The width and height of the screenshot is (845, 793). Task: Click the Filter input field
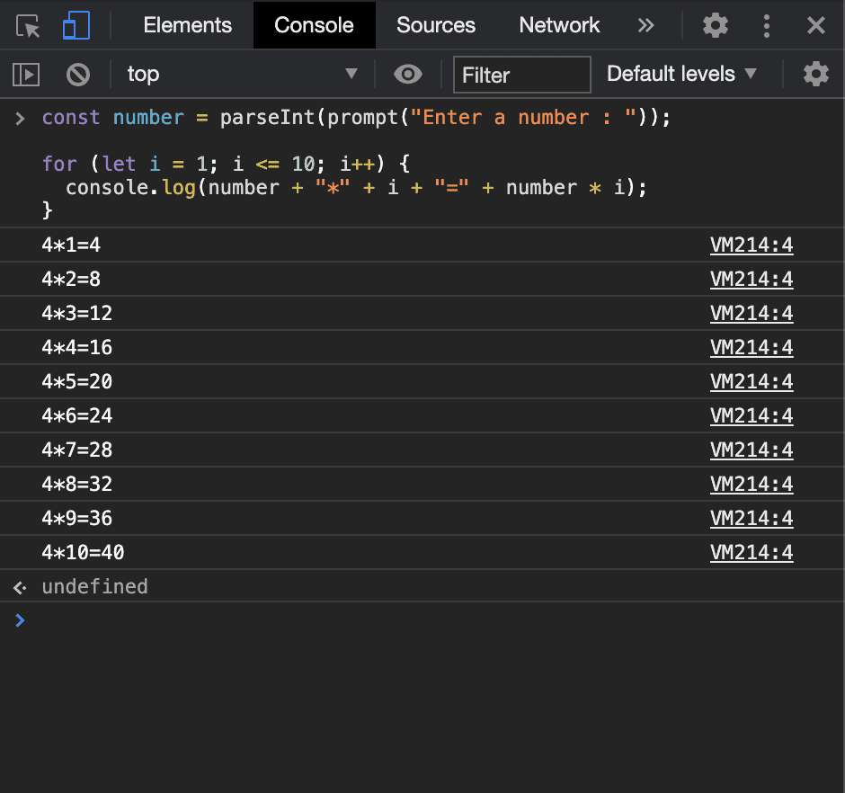pos(521,75)
